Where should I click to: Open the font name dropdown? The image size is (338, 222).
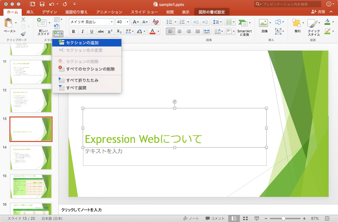point(112,22)
